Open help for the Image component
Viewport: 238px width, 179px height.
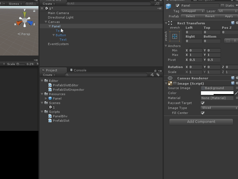(232, 83)
